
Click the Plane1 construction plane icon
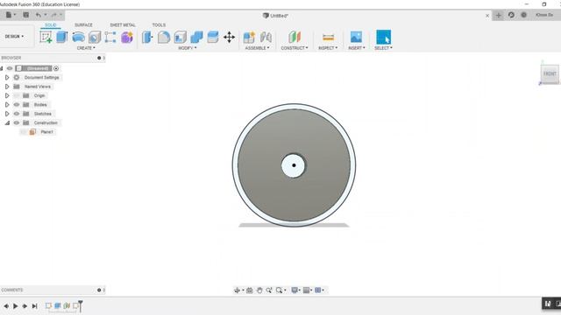(32, 132)
